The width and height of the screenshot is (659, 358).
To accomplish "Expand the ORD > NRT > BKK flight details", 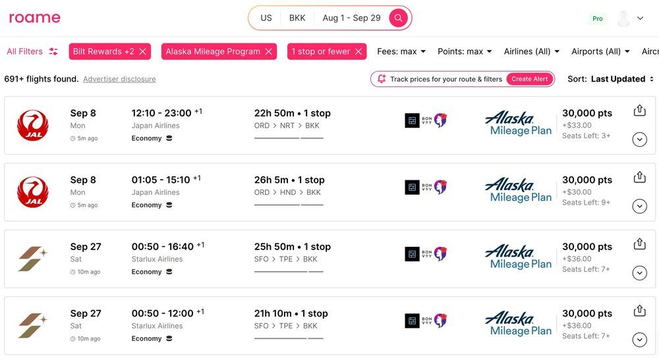I will [x=639, y=140].
